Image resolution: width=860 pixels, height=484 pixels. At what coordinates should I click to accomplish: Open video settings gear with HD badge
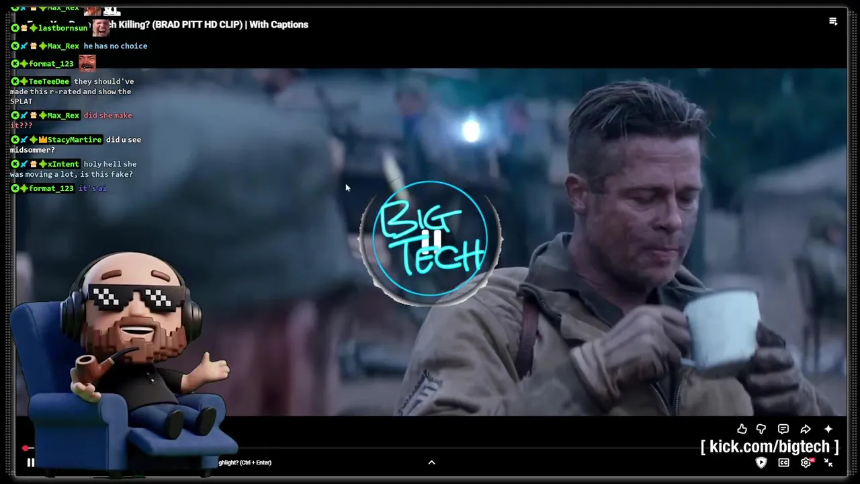(807, 462)
